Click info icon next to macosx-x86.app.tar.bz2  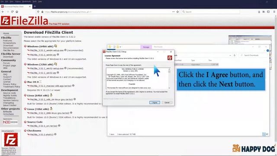73,86
